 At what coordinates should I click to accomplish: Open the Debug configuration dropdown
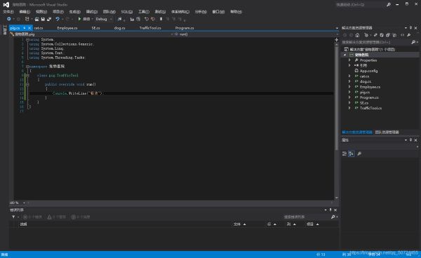(x=103, y=19)
